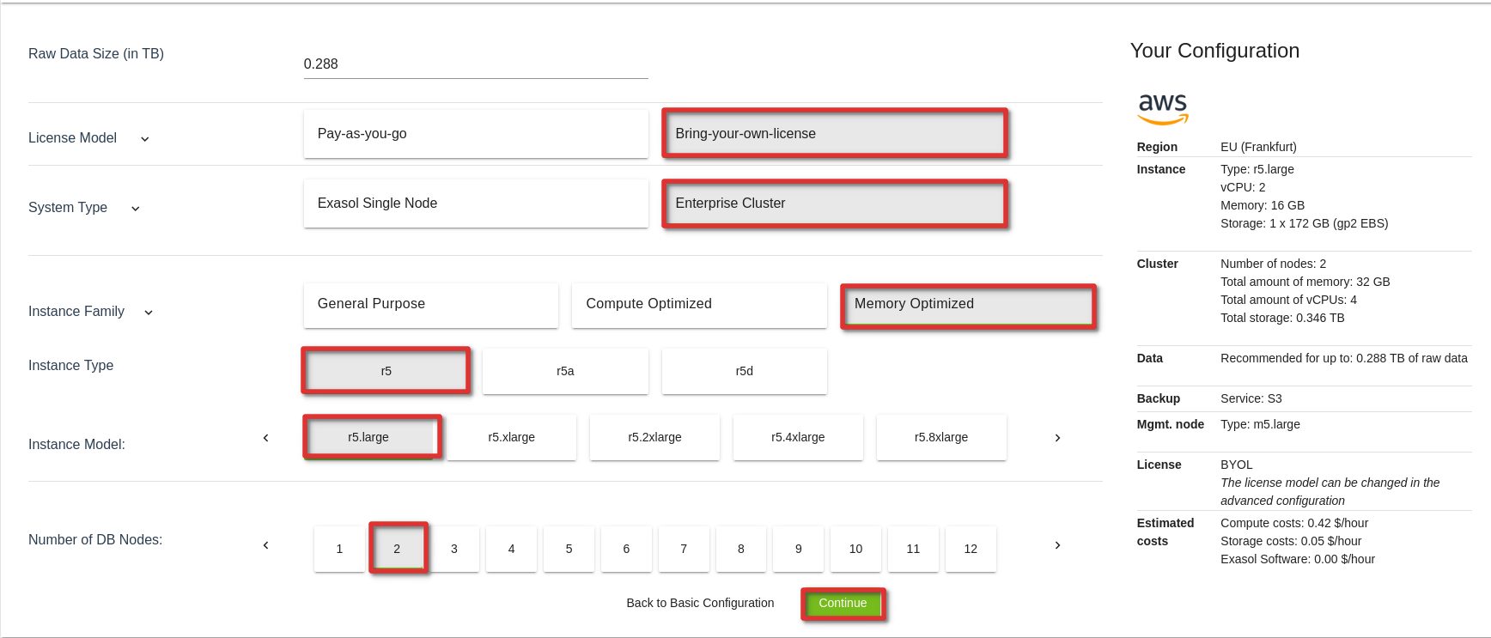Click the Instance Family label

coord(76,312)
